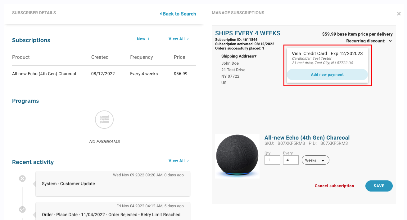Screen dimensions: 407x220
Task: Click the SHIPS EVERY 4 WEEKS heading
Action: (x=248, y=33)
